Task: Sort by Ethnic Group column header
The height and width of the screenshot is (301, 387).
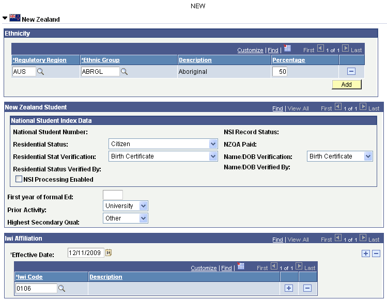Action: click(100, 60)
